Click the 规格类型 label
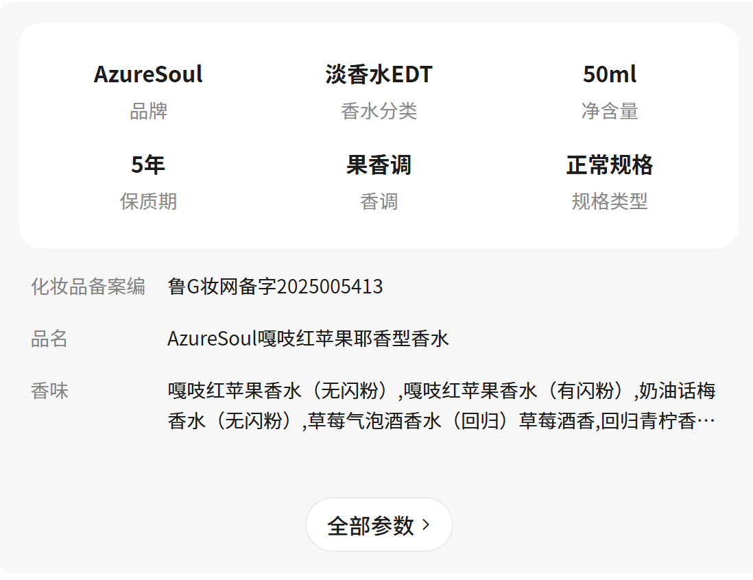 tap(609, 202)
